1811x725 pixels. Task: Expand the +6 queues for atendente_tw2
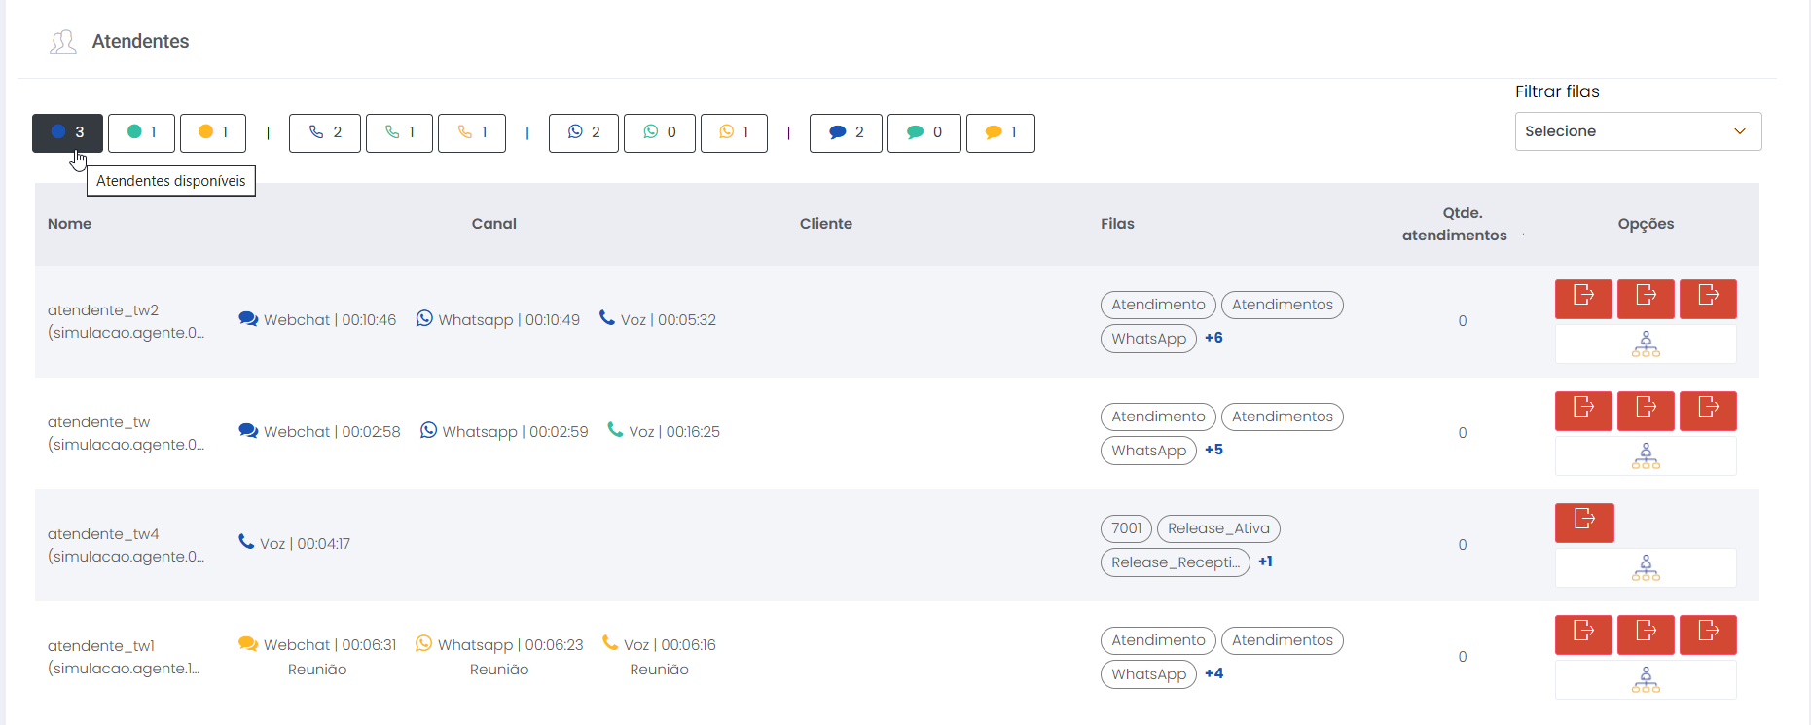point(1213,338)
